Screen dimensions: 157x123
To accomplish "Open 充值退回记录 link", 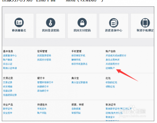I will [10, 95].
